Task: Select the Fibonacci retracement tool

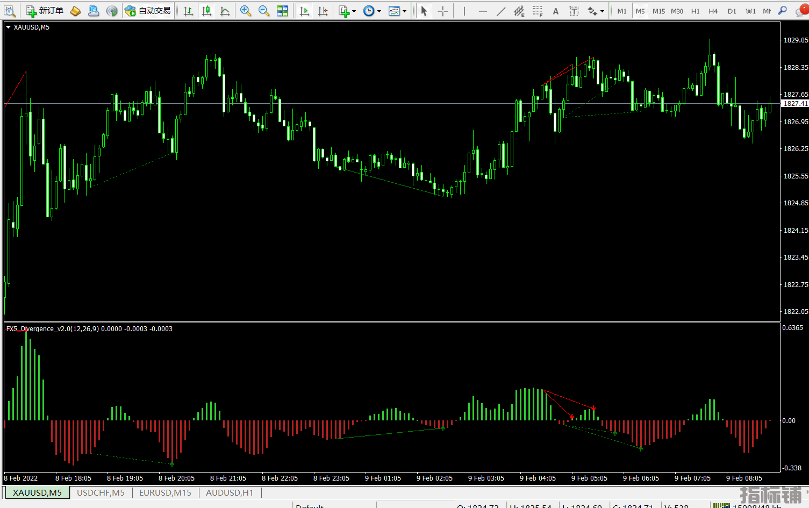Action: pos(538,11)
